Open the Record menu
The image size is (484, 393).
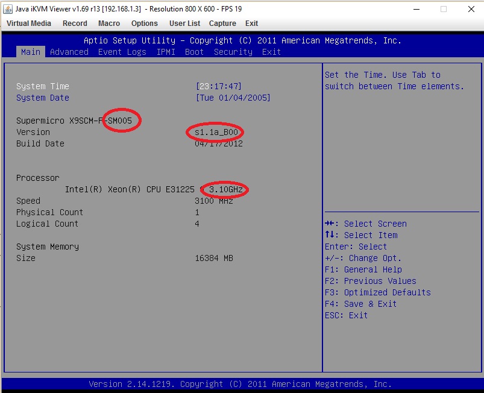tap(75, 24)
